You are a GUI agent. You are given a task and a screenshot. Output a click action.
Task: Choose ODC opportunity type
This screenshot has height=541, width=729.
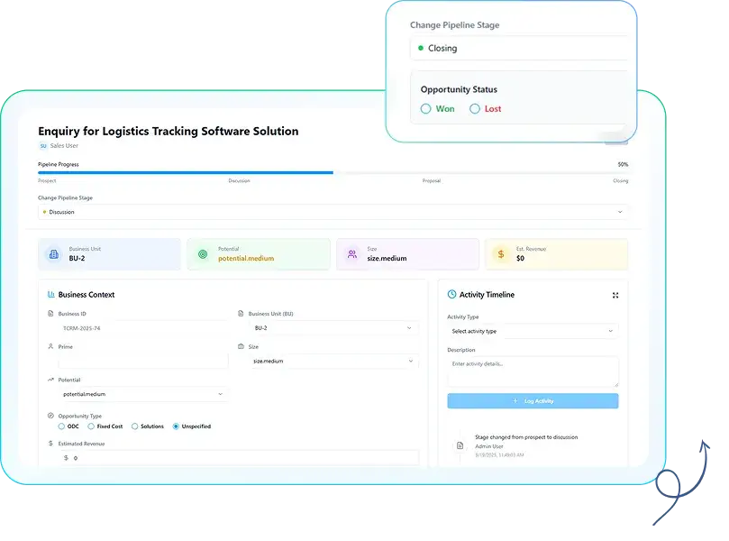tap(61, 426)
